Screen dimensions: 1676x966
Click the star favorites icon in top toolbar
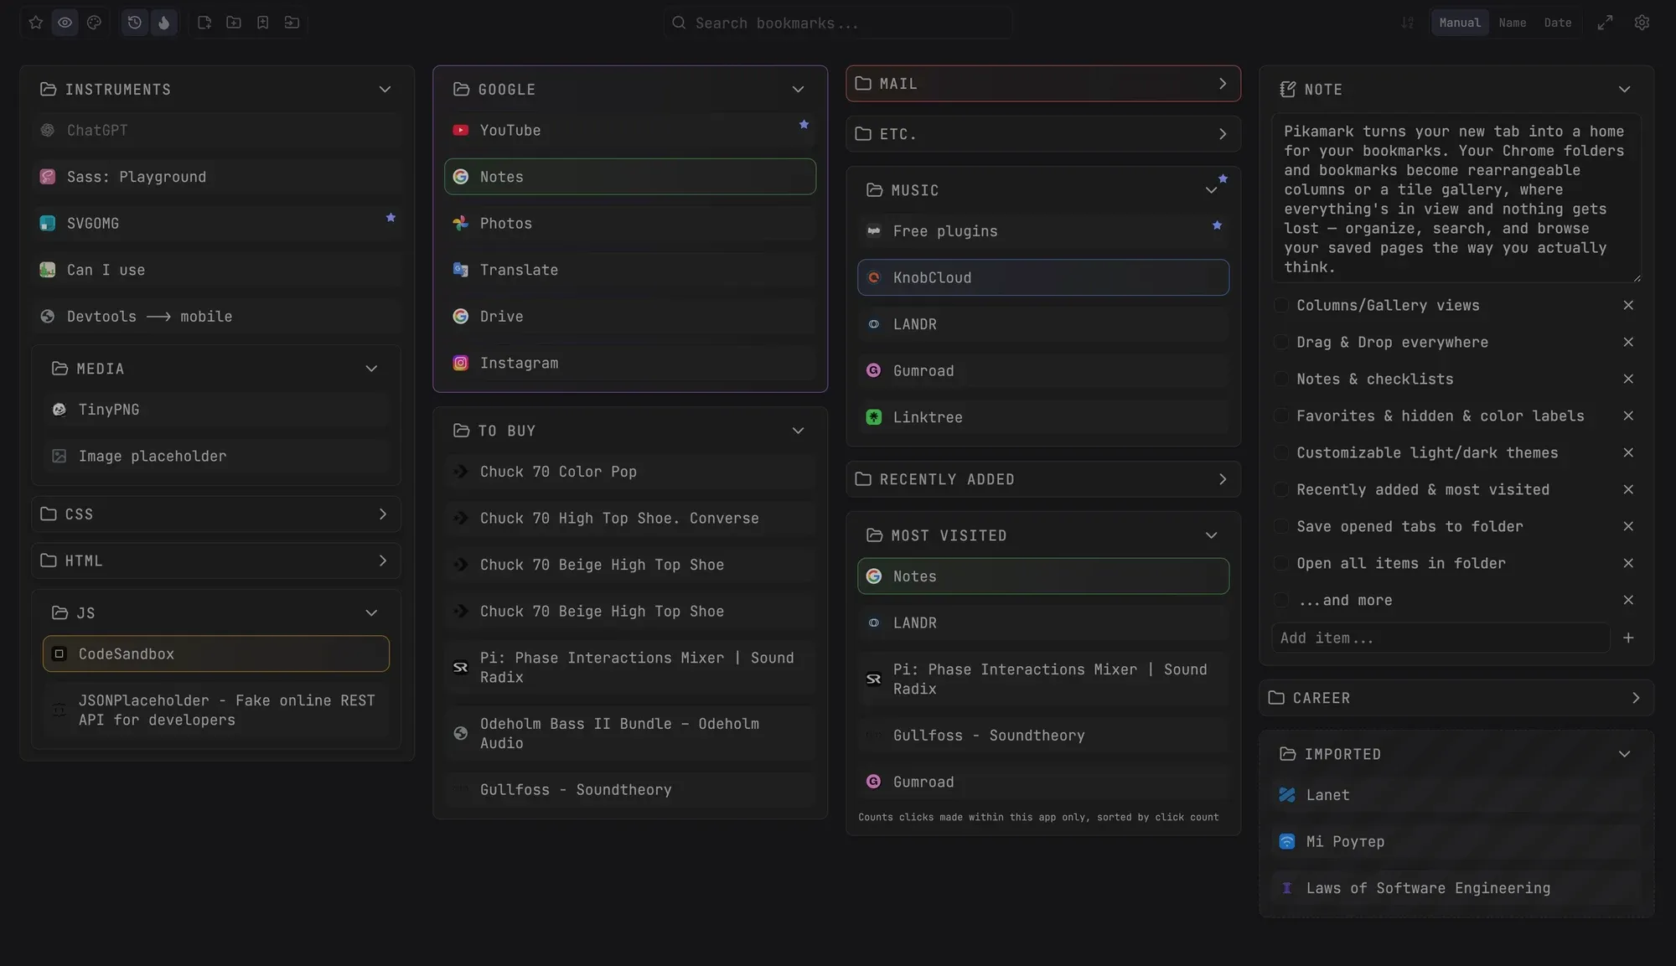[36, 23]
